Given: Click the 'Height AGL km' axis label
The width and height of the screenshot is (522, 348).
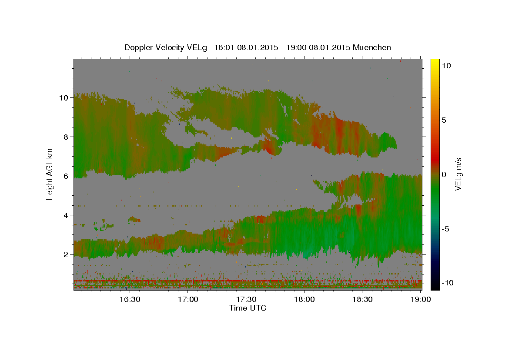Looking at the screenshot, I should click(50, 174).
